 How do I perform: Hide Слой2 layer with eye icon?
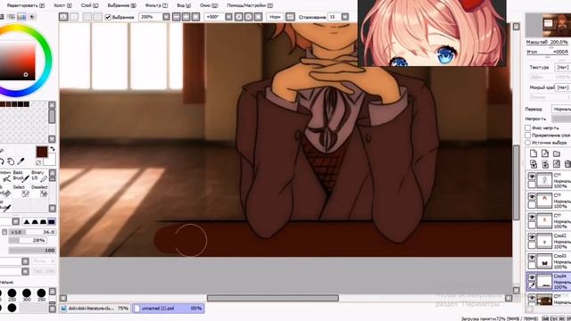pos(532,237)
